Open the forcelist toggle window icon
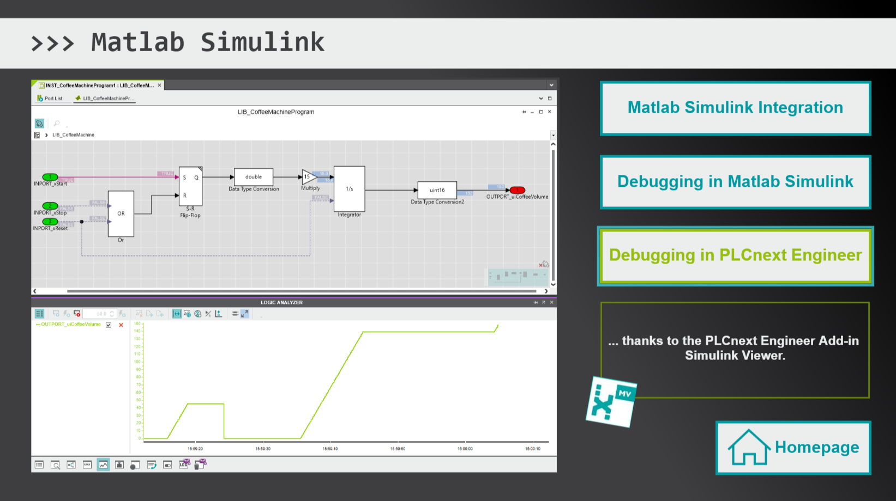The height and width of the screenshot is (501, 896). (x=167, y=465)
